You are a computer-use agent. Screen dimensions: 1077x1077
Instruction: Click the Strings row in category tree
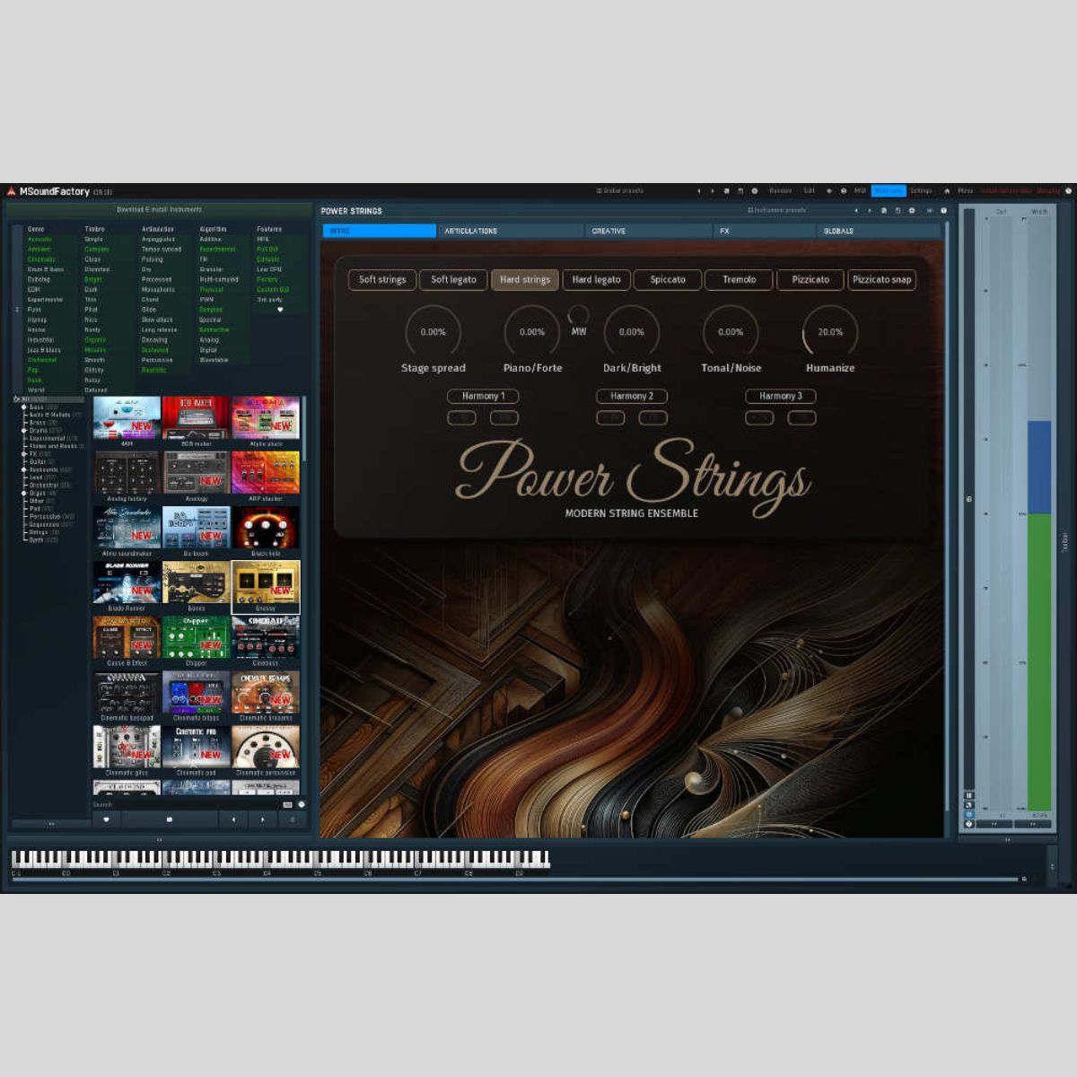coord(43,532)
